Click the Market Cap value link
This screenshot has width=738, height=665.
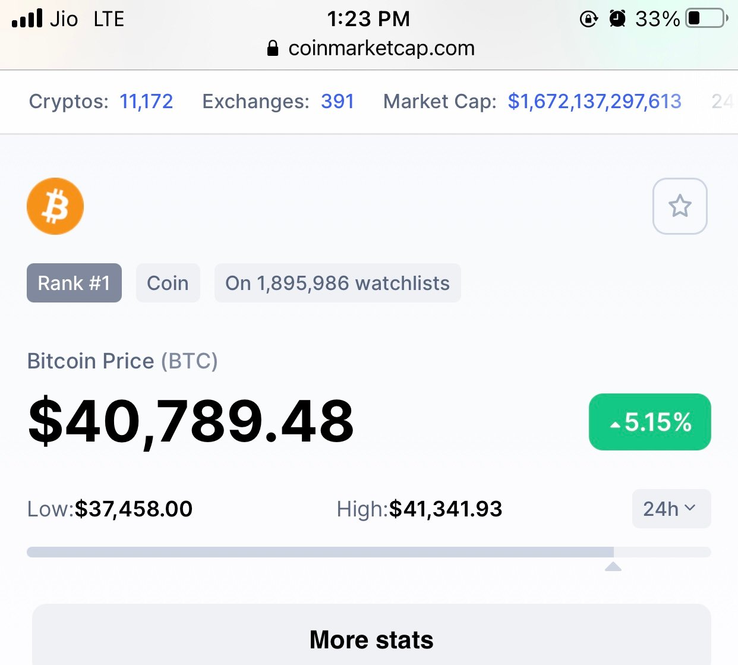594,102
